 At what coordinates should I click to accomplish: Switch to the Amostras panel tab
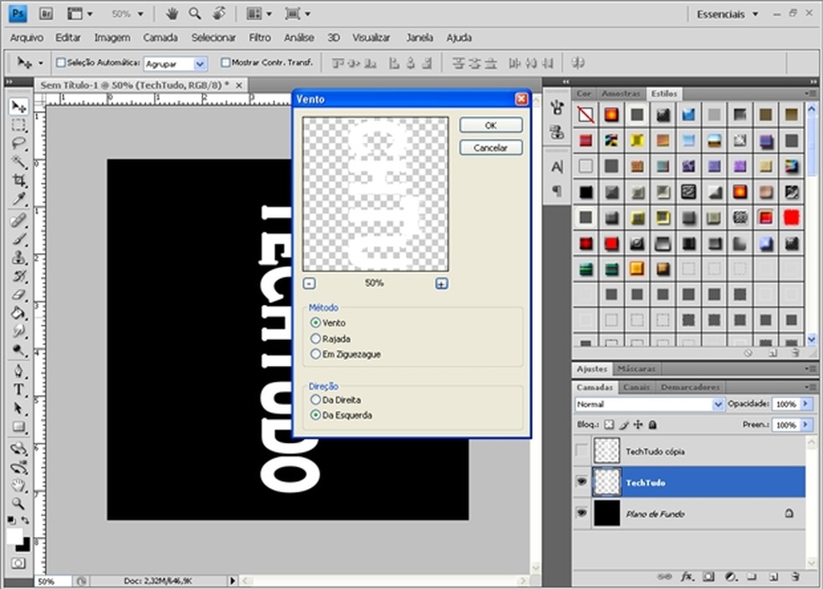click(x=621, y=94)
